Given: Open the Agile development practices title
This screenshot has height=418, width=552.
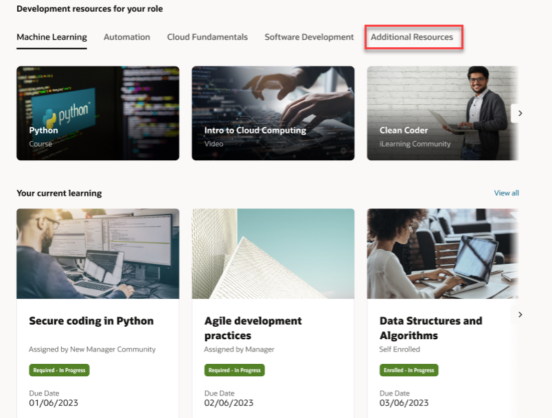Looking at the screenshot, I should [253, 328].
